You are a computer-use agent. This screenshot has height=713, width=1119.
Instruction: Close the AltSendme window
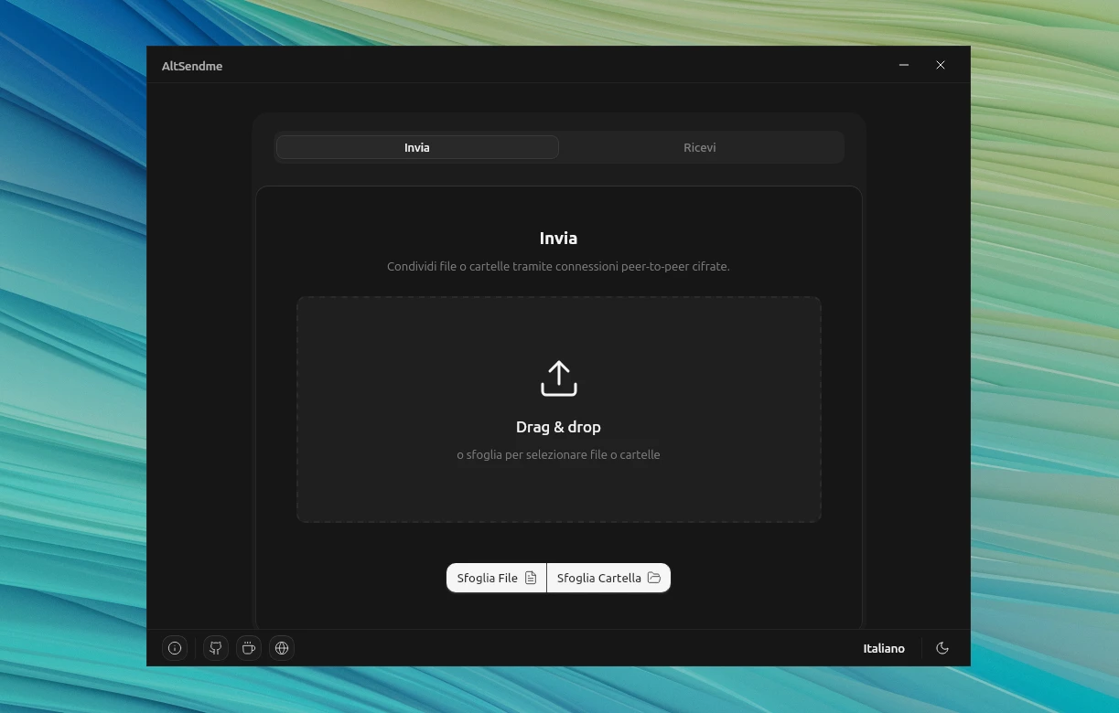941,65
